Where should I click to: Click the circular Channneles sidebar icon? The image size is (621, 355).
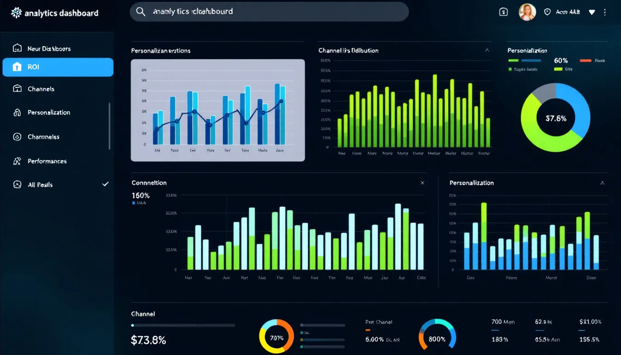coord(17,137)
